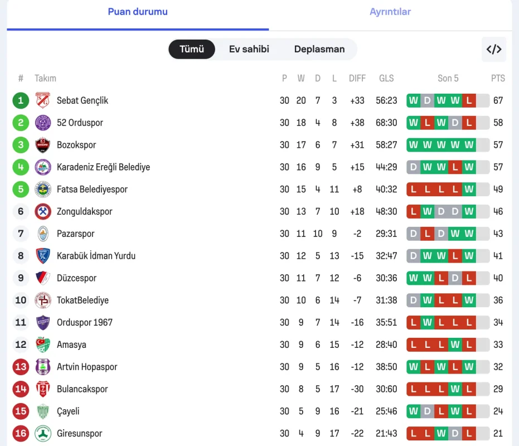519x446 pixels.
Task: Click the Giresunspor green club logo
Action: point(43,433)
